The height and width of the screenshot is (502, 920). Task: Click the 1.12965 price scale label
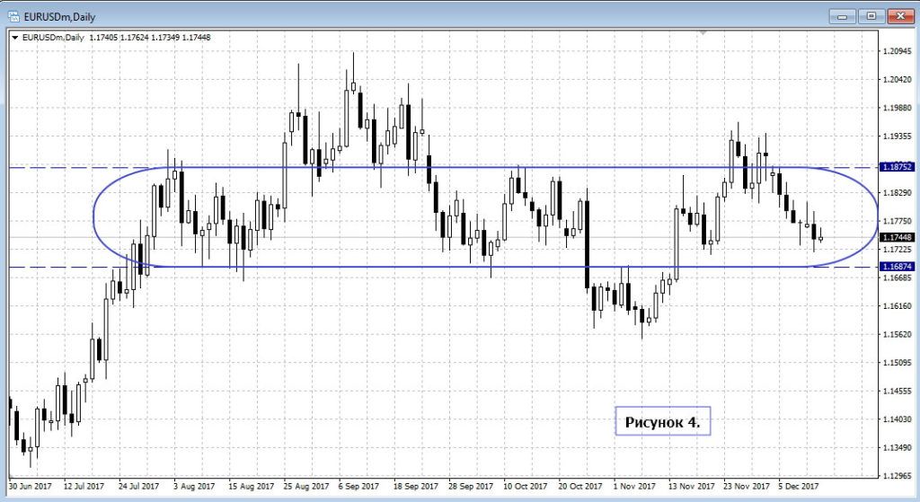(897, 476)
